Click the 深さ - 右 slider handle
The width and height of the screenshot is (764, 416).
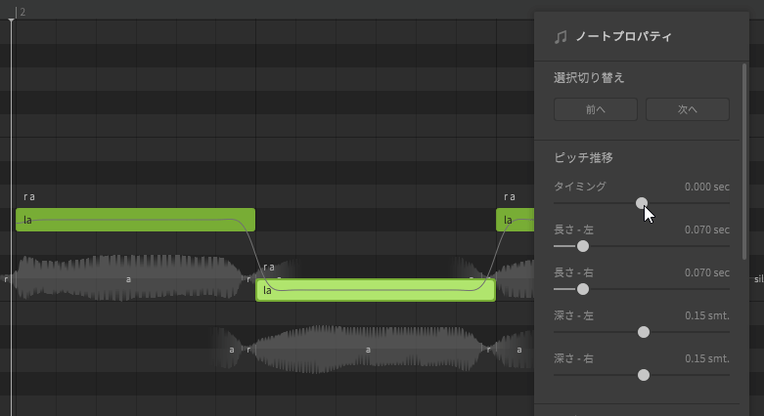pos(644,375)
